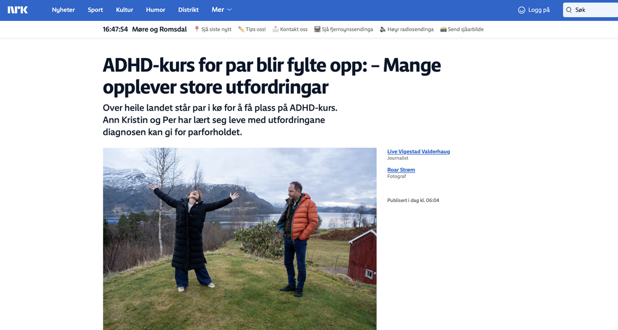The height and width of the screenshot is (330, 618).
Task: Open the Nyheter section
Action: coord(63,10)
